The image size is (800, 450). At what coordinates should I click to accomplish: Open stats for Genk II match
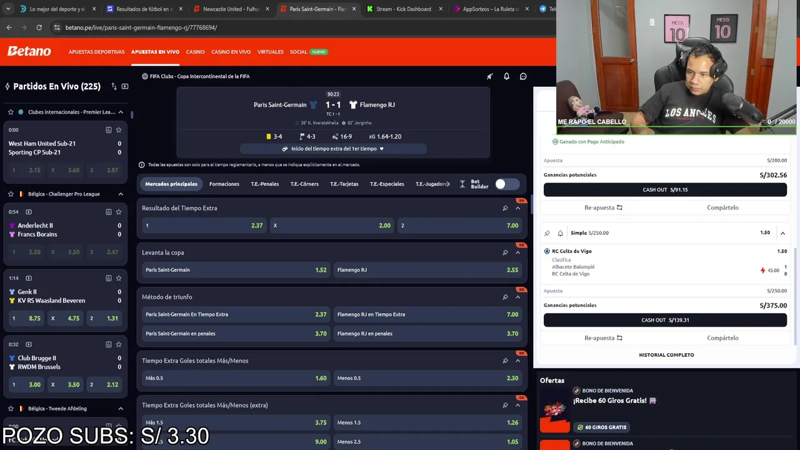tap(109, 278)
